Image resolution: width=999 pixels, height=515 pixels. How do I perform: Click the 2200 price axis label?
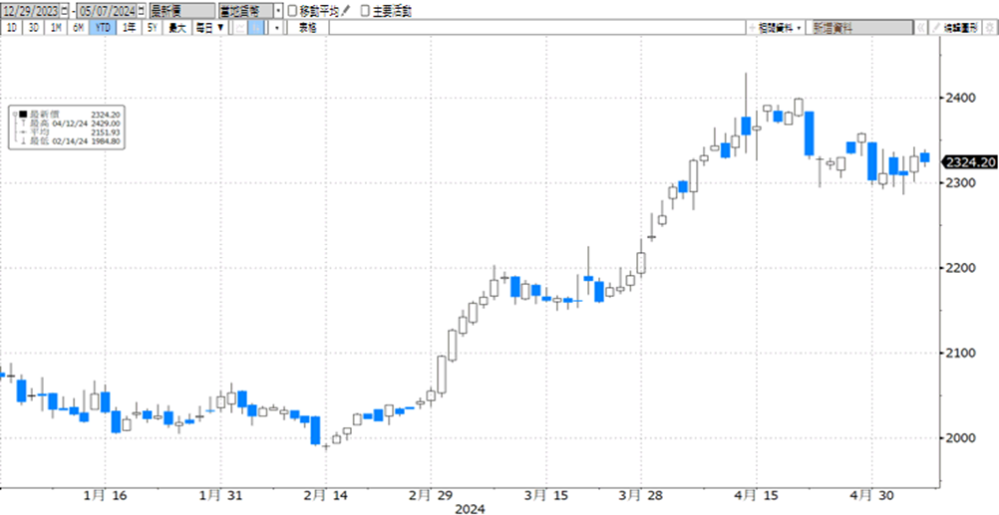click(959, 268)
